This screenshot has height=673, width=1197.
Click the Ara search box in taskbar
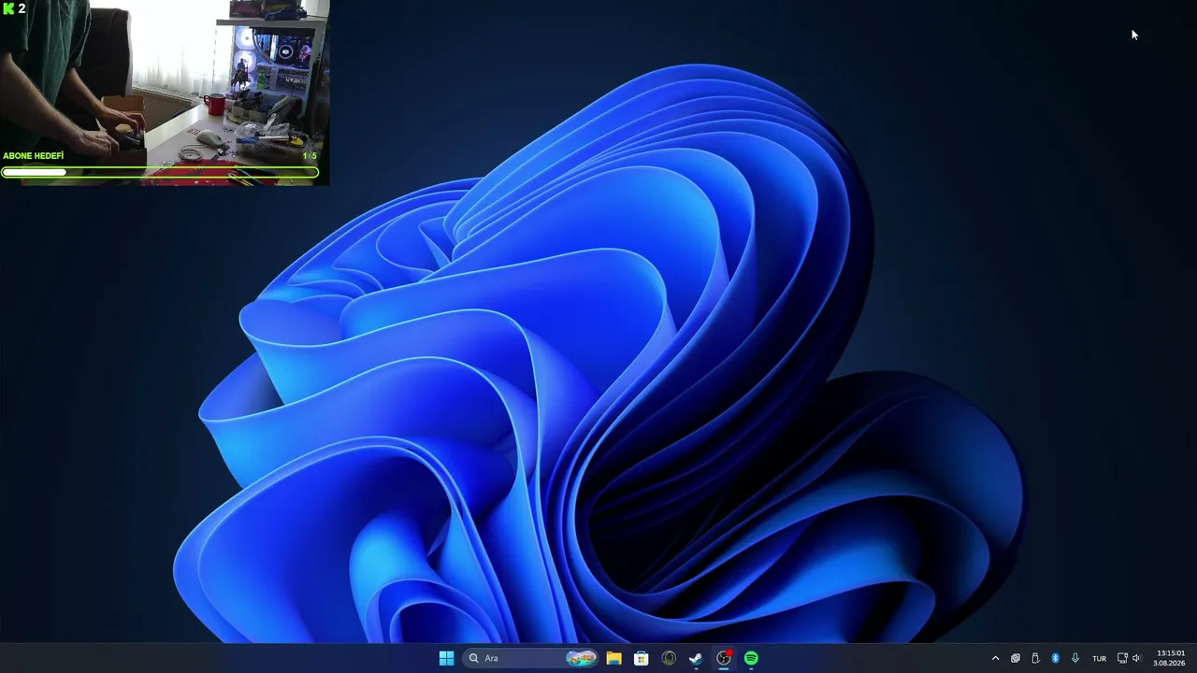coord(531,658)
